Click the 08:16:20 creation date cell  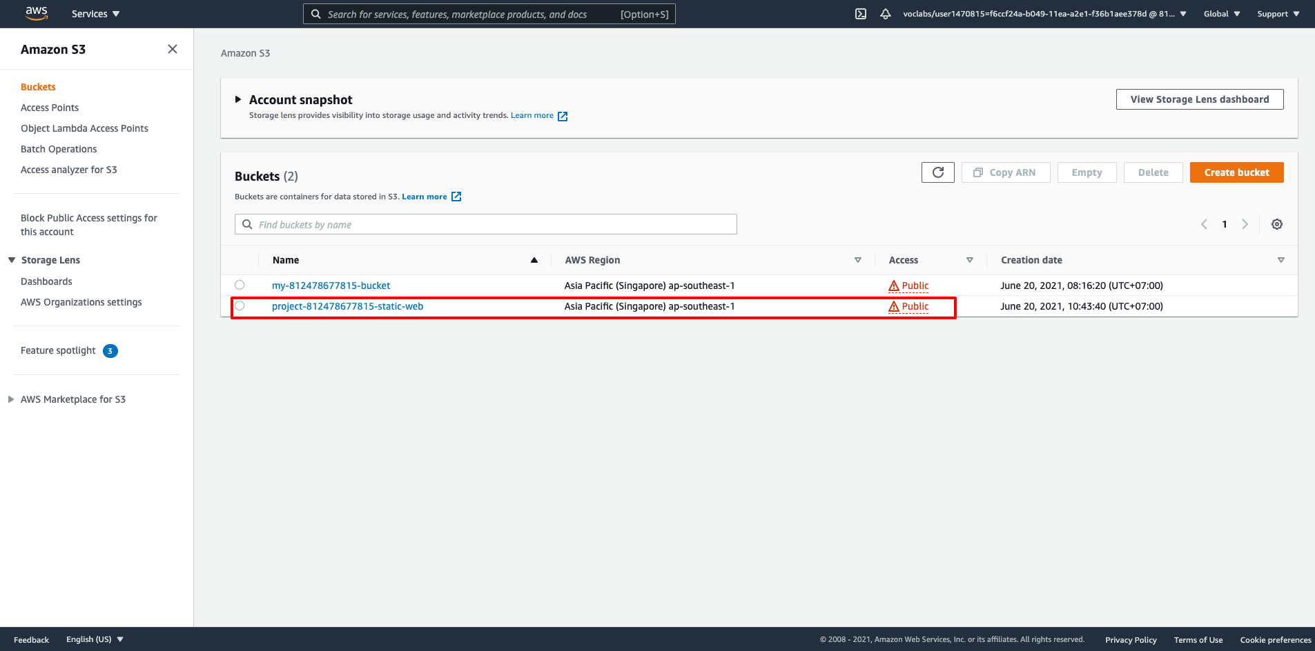(x=1082, y=286)
